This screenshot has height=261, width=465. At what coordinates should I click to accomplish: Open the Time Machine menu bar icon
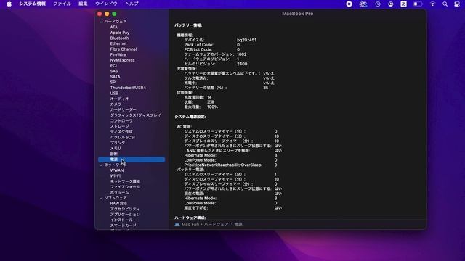pyautogui.click(x=378, y=4)
